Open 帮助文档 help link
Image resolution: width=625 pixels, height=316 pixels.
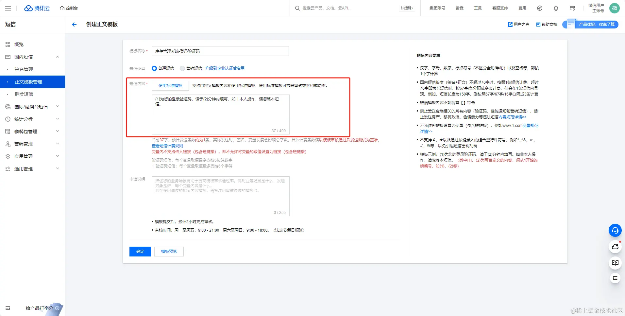tap(547, 25)
